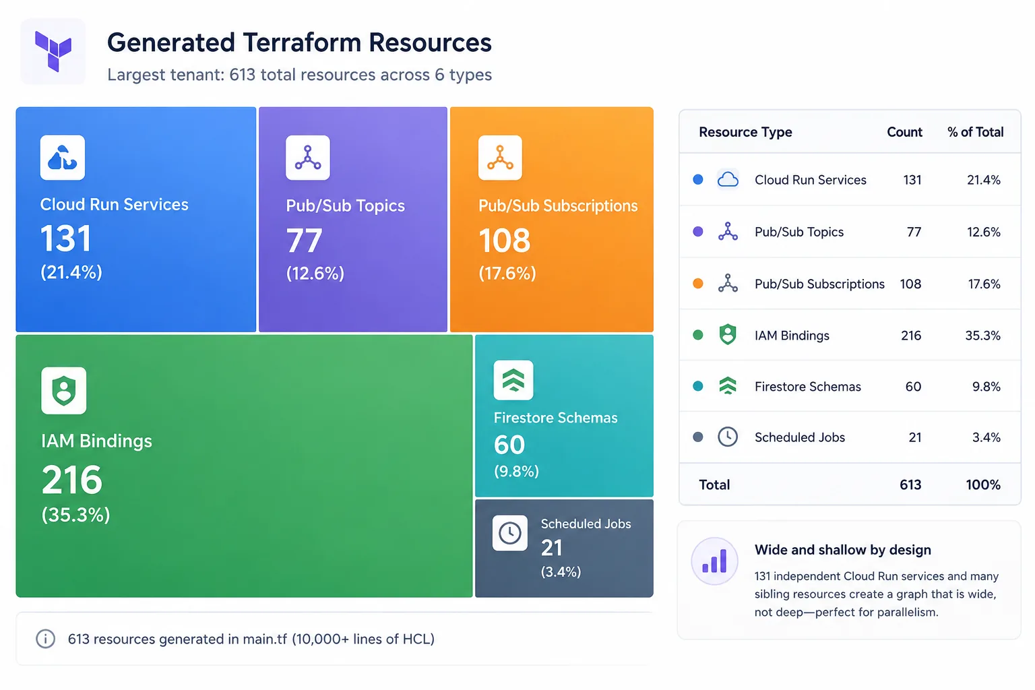Click the '35.3%' table cell
Viewport: 1035px width, 690px height.
tap(983, 336)
